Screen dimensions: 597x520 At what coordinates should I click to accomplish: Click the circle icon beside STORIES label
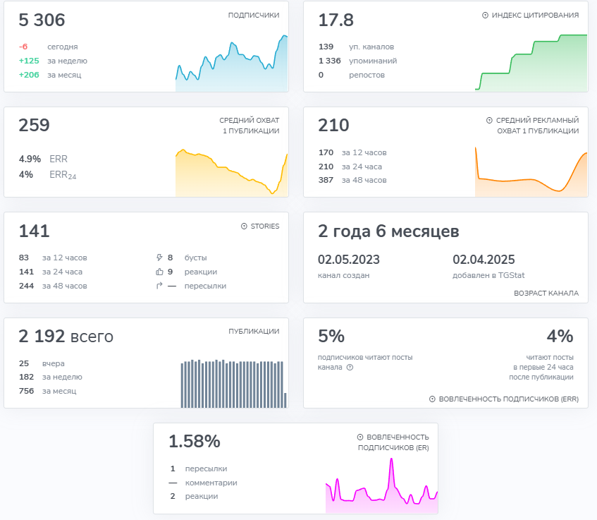(x=244, y=226)
